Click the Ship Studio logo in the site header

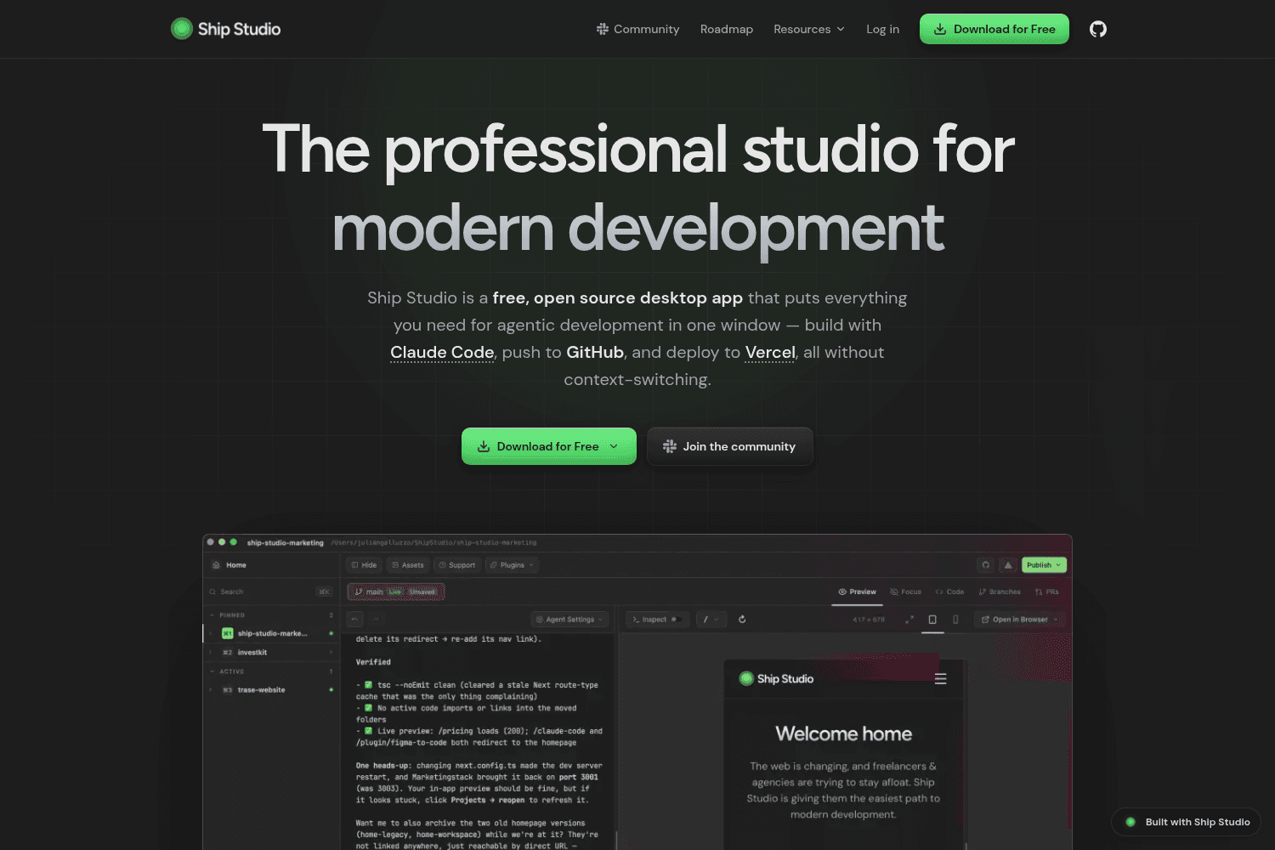(225, 29)
